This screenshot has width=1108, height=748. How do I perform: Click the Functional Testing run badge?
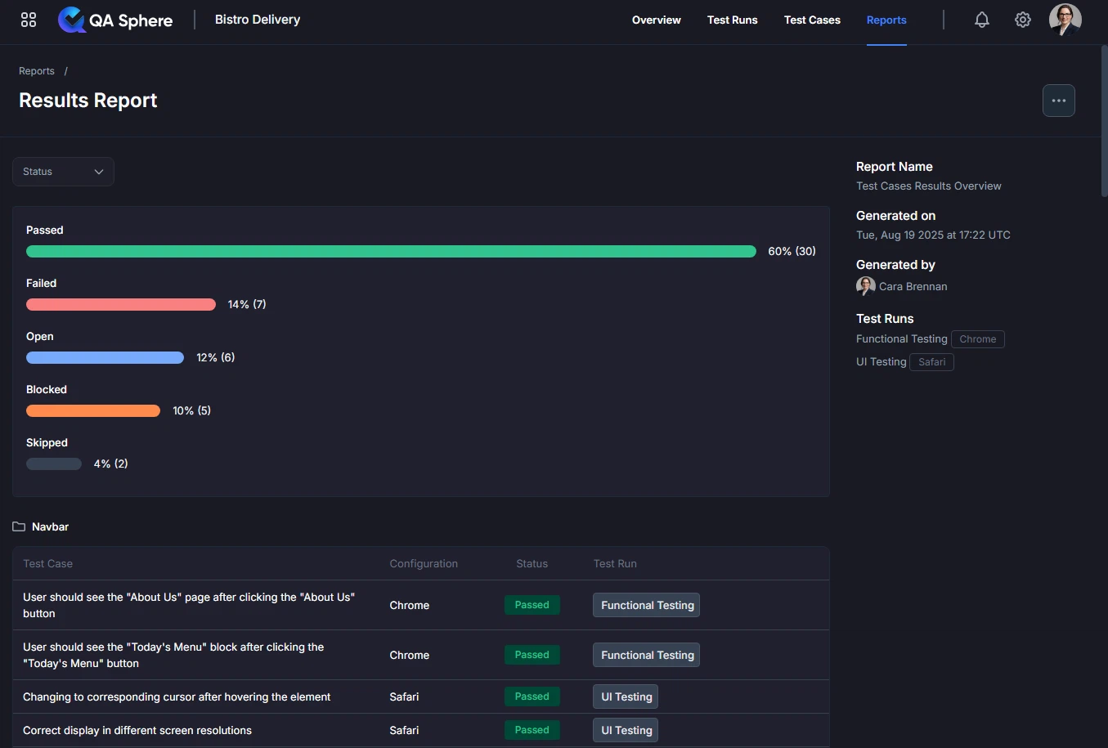(x=646, y=605)
